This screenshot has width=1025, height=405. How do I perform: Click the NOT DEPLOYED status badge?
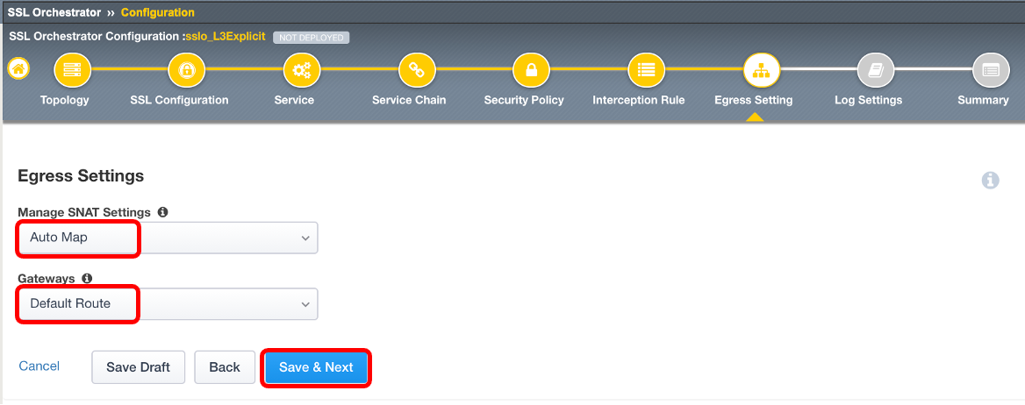[x=312, y=38]
